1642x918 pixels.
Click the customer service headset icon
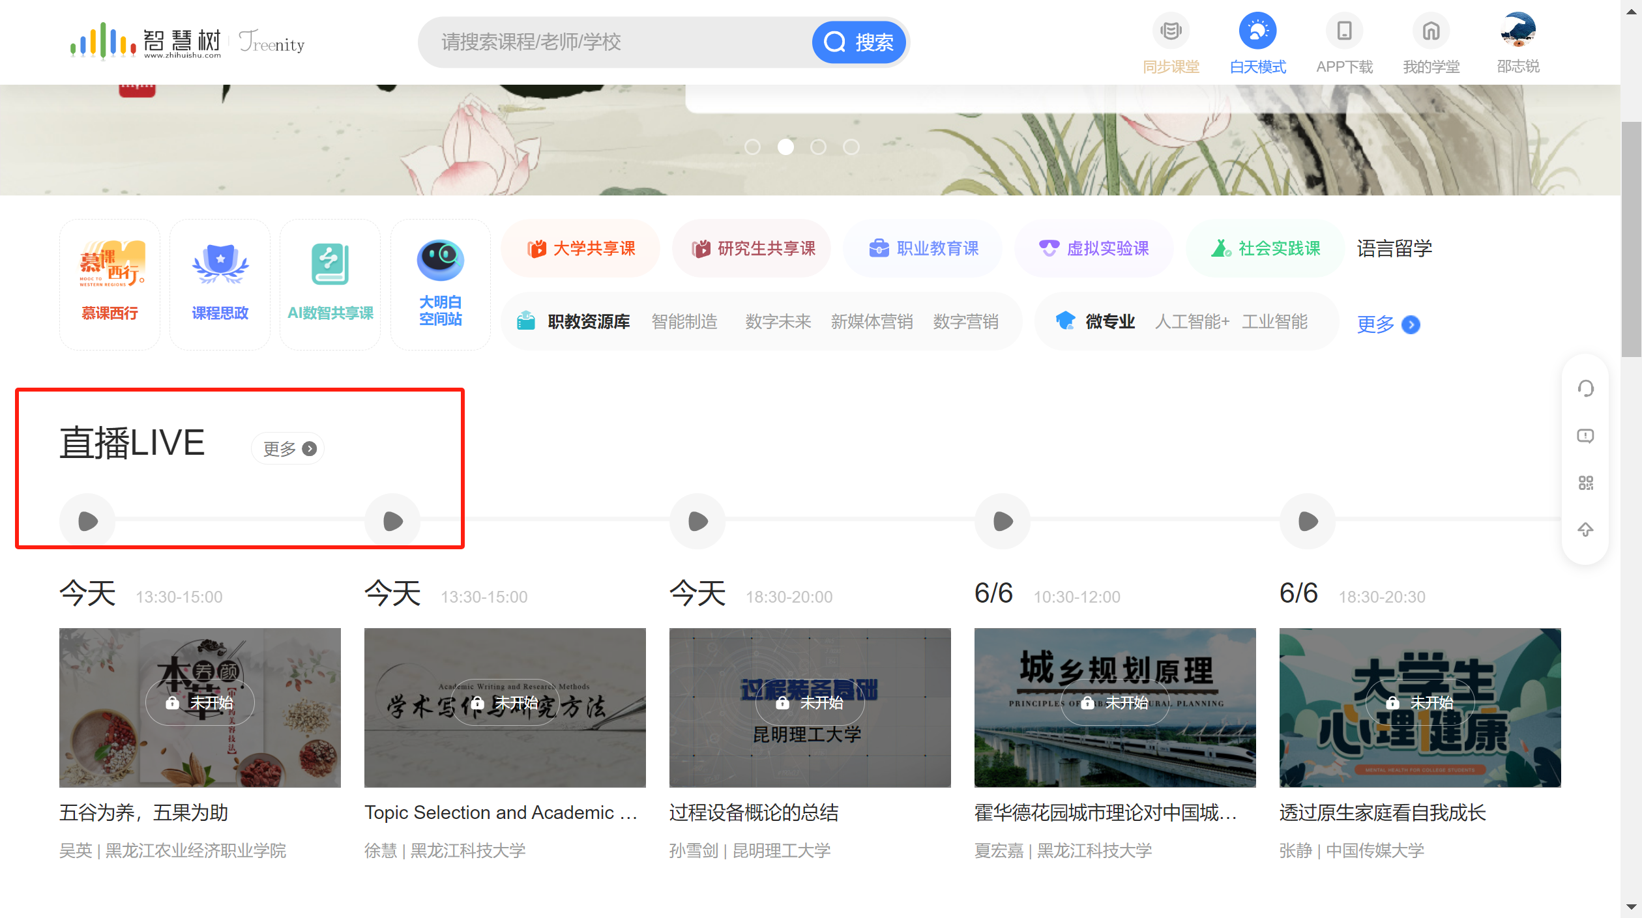pos(1585,389)
